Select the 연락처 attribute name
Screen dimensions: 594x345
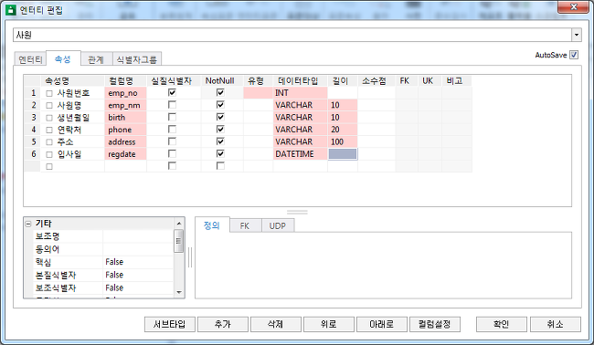pos(69,130)
